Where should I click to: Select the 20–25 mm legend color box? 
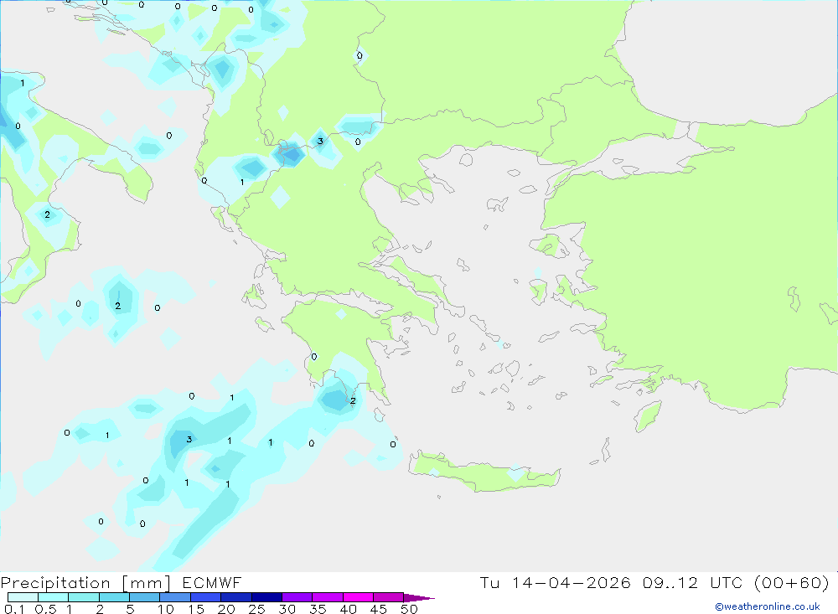(x=236, y=597)
